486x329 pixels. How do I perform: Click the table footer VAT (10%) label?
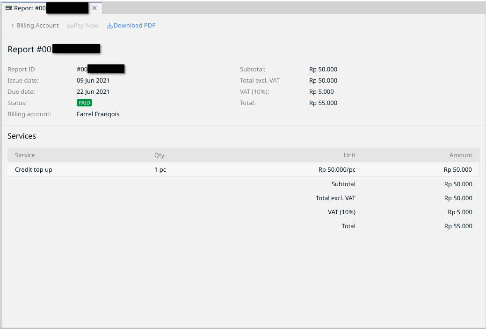[x=341, y=212]
